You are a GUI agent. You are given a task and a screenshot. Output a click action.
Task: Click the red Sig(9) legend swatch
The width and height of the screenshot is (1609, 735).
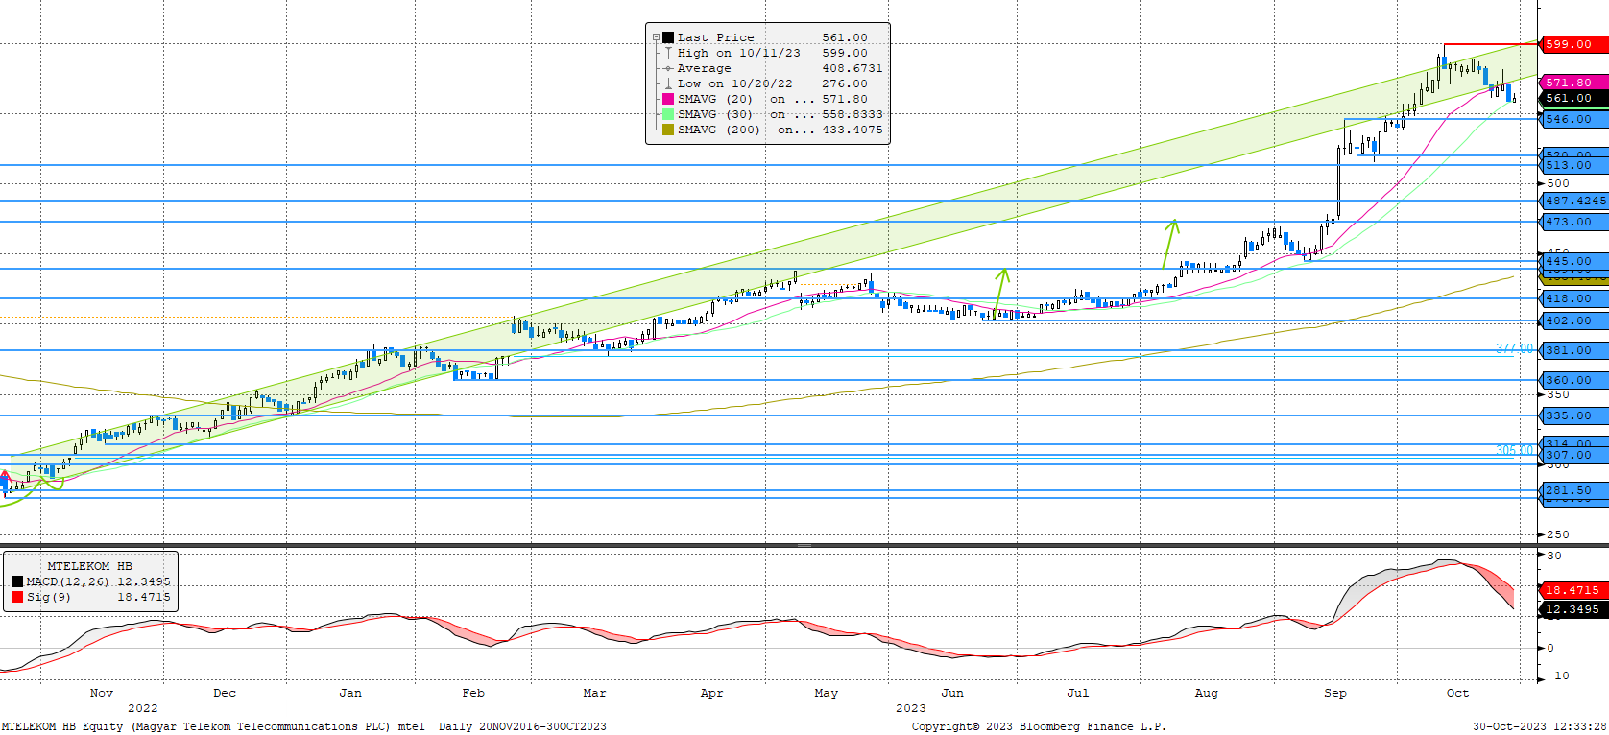(17, 597)
